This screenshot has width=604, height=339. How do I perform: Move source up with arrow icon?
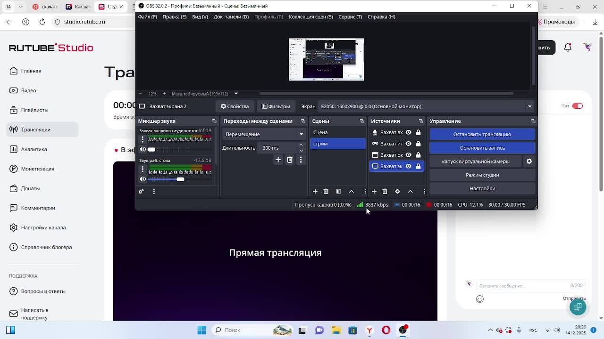(410, 191)
